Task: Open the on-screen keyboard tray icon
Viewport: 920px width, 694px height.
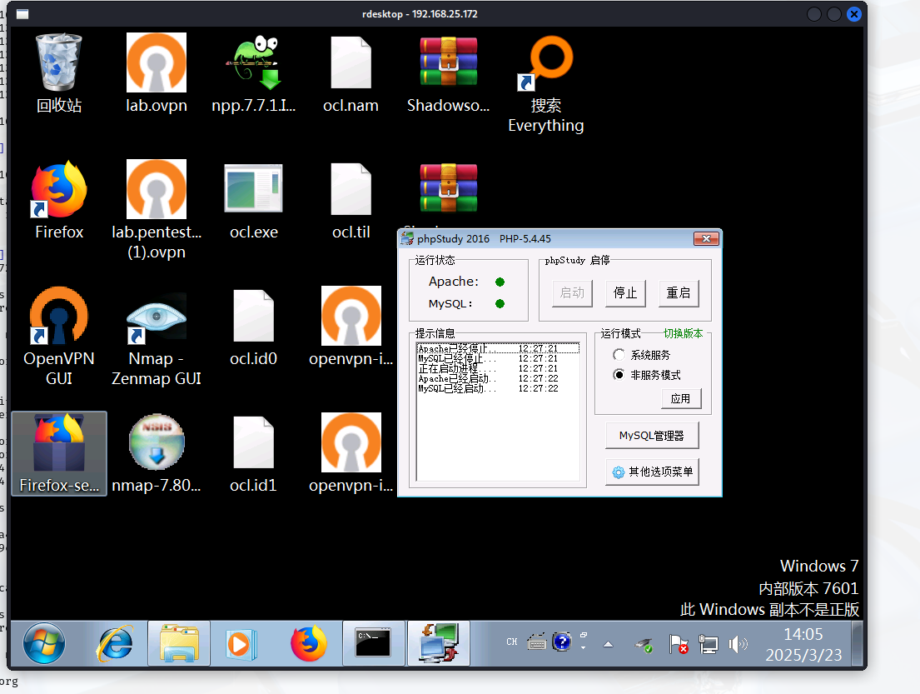Action: coord(536,642)
